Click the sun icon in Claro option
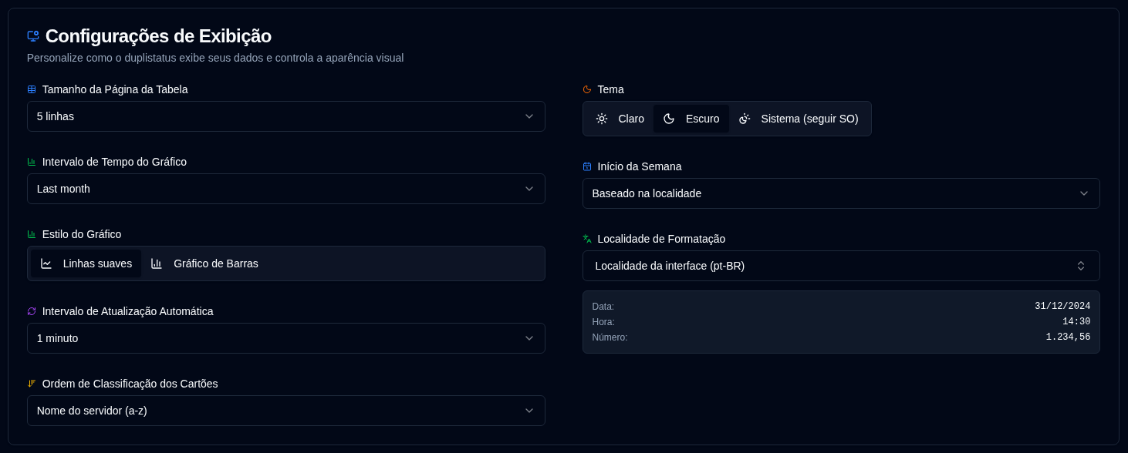This screenshot has width=1128, height=453. pos(602,119)
